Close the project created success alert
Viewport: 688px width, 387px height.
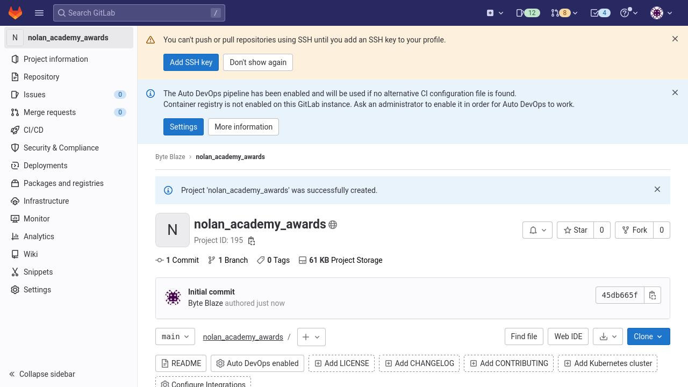pyautogui.click(x=657, y=189)
